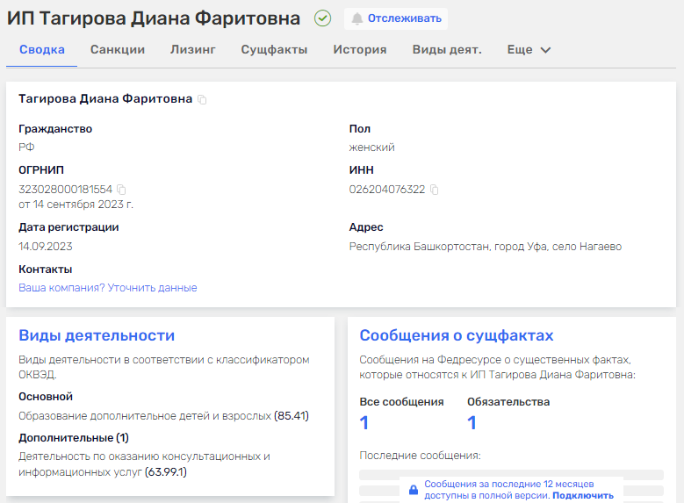Switch to the Санкции tab
The height and width of the screenshot is (503, 684).
point(118,50)
